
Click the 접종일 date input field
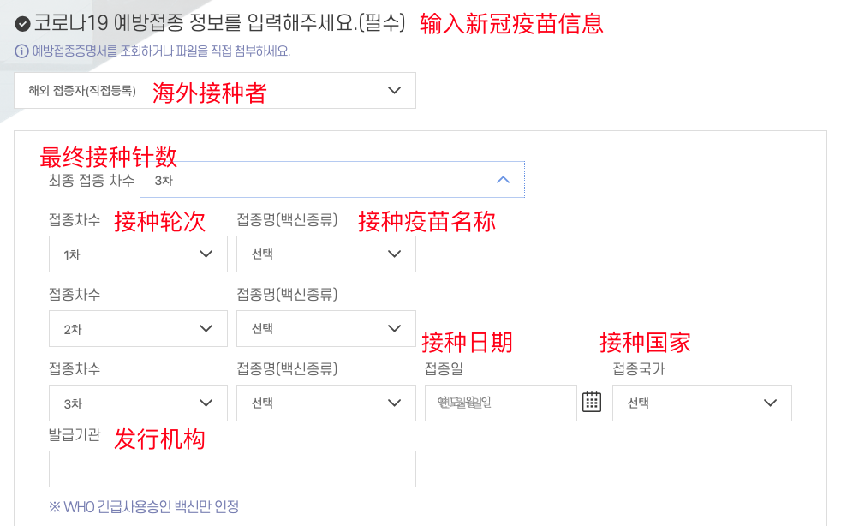pos(501,403)
